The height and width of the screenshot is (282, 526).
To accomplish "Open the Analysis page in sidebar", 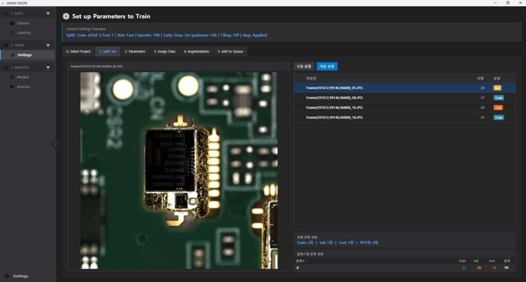I will click(x=24, y=87).
